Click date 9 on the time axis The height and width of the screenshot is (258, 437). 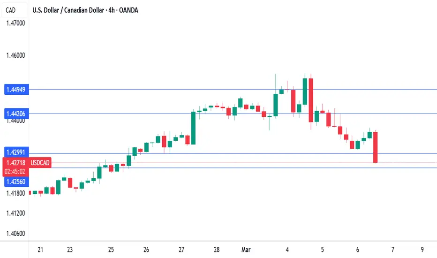click(422, 250)
